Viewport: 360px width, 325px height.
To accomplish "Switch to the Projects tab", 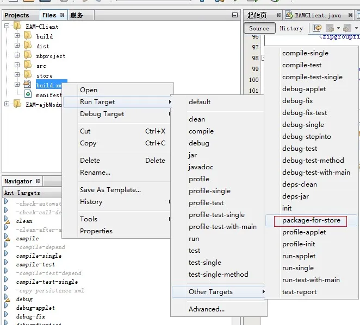I will pyautogui.click(x=17, y=15).
